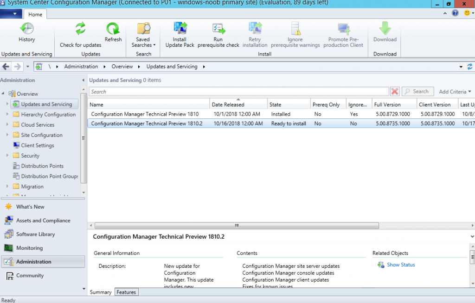
Task: Sort by Client Version column
Action: point(437,105)
